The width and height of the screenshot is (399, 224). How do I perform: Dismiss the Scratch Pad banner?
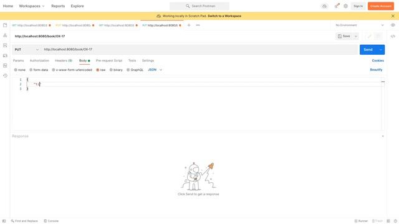coord(393,16)
